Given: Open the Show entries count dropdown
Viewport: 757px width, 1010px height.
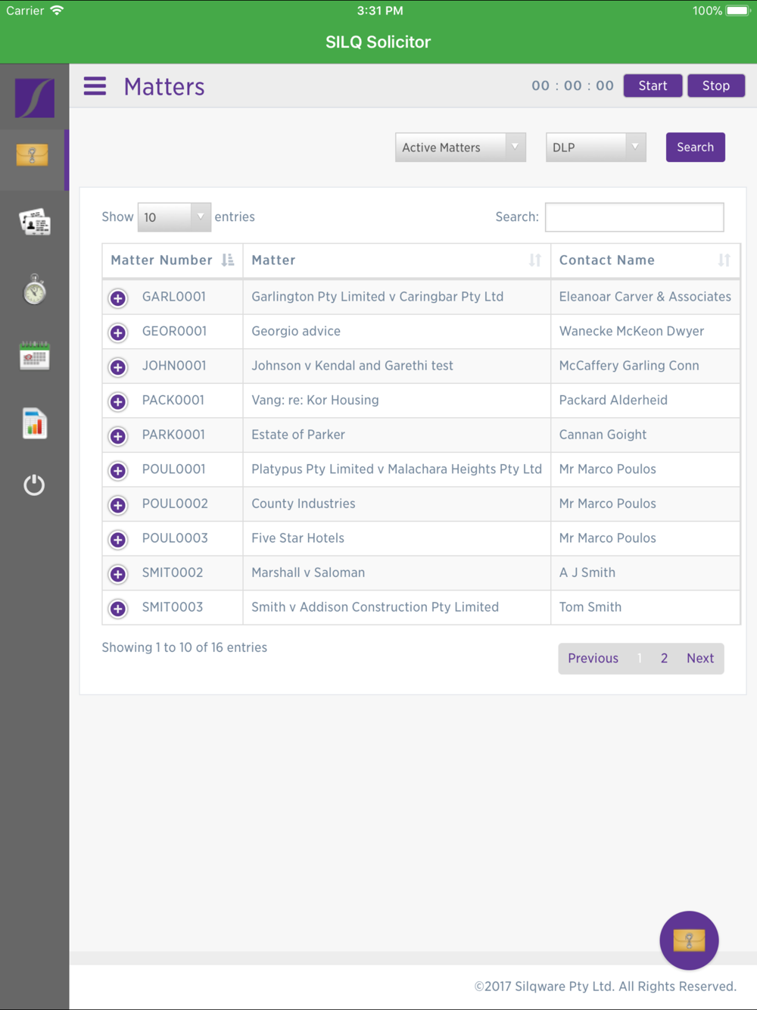Looking at the screenshot, I should (174, 217).
